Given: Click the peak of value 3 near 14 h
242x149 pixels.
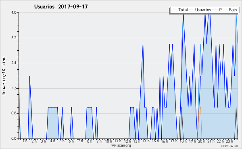Looking at the screenshot, I should (x=143, y=45).
